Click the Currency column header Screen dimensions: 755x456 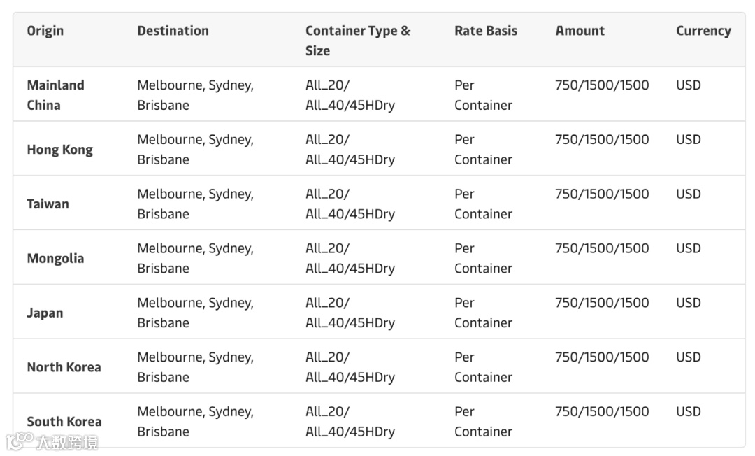703,31
